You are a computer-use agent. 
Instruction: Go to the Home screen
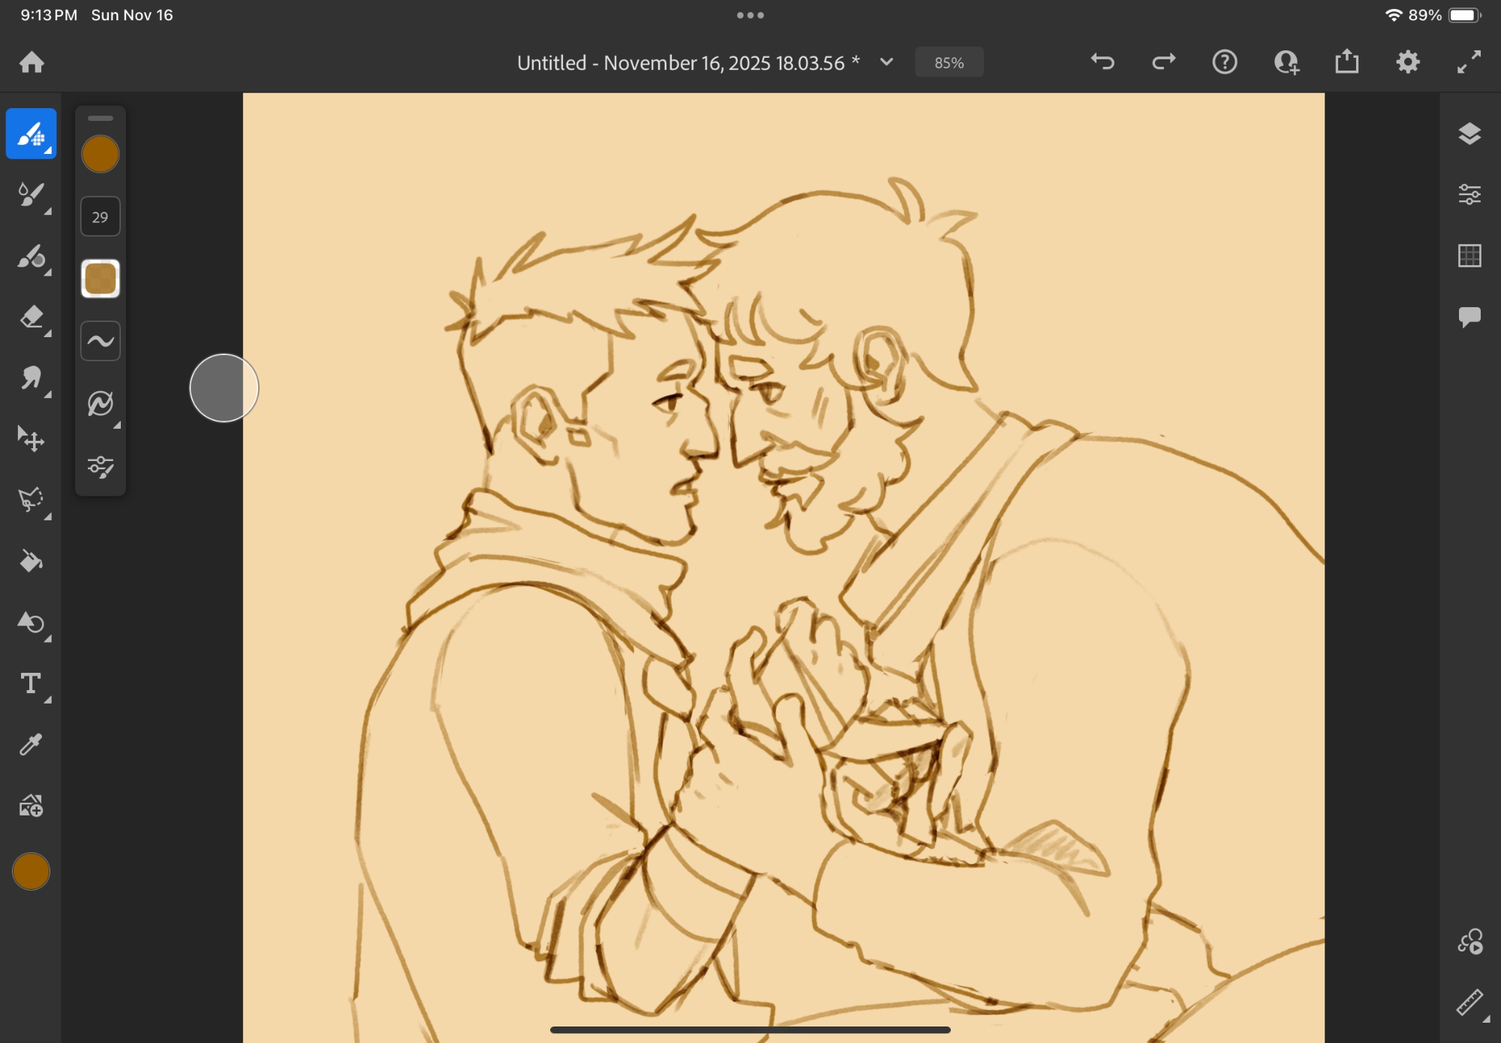tap(32, 62)
